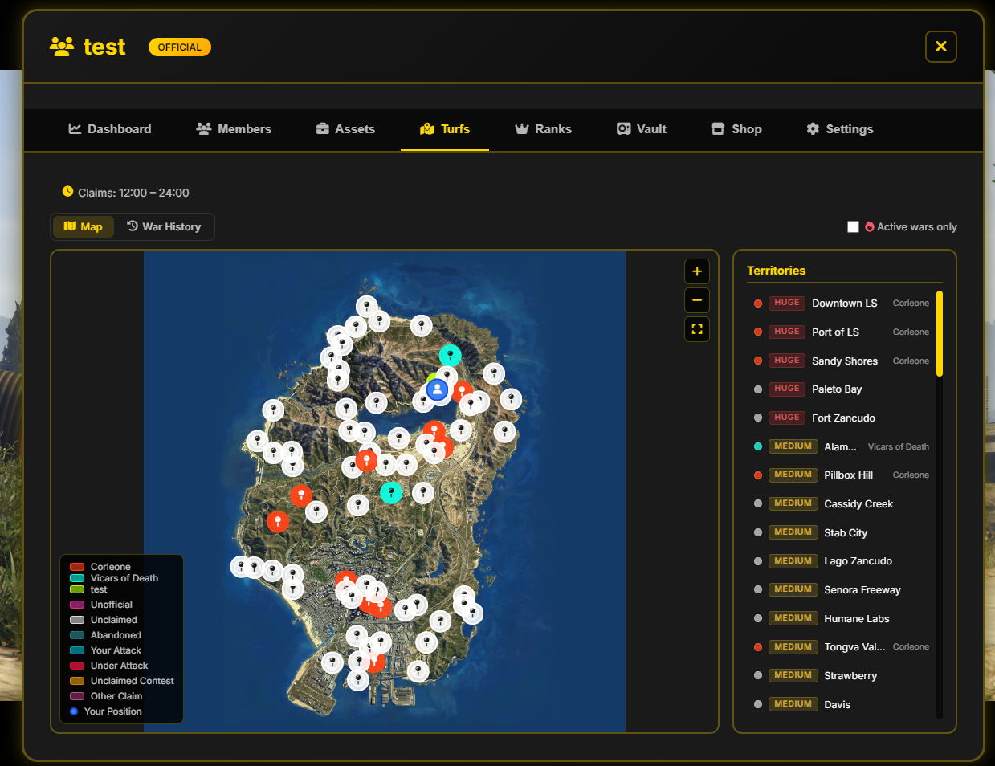Select the Turfs tab
Viewport: 995px width, 766px height.
tap(445, 129)
